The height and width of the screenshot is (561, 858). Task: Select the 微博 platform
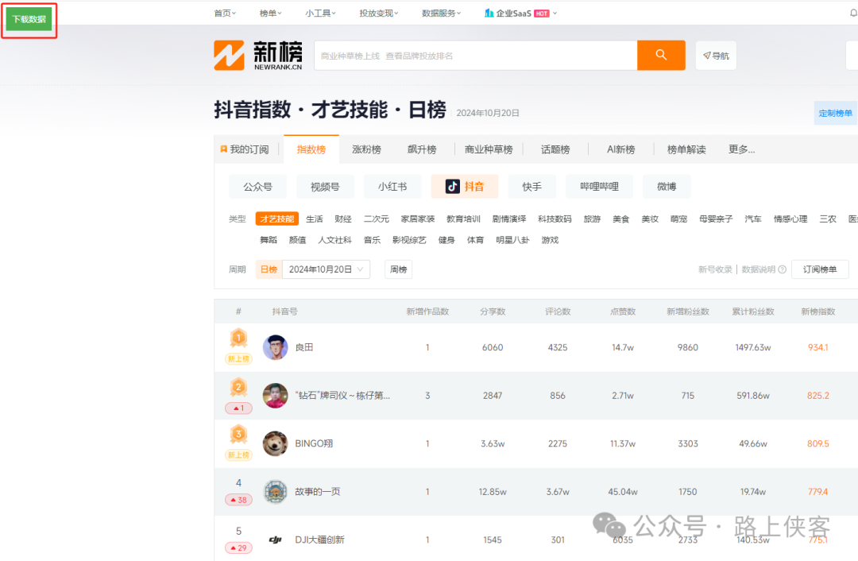tap(667, 187)
